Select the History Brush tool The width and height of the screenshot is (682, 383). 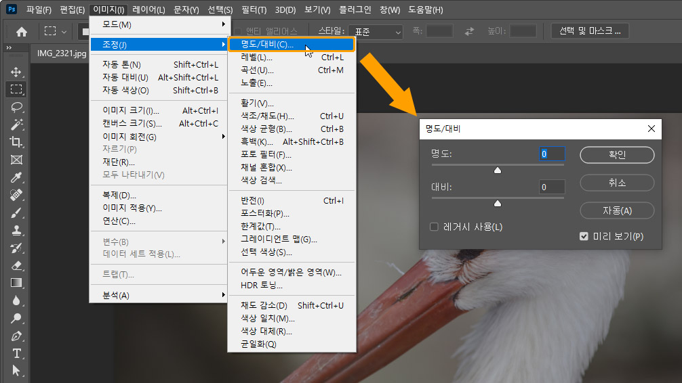click(16, 248)
